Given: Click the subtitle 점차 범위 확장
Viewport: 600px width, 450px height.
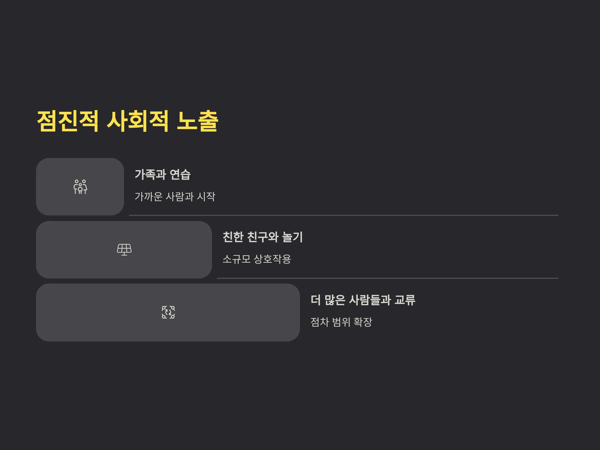Looking at the screenshot, I should coord(341,322).
